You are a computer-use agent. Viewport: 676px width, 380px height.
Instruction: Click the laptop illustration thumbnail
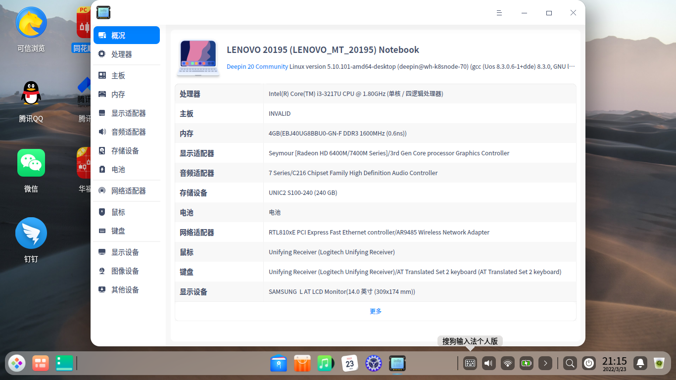click(x=198, y=58)
